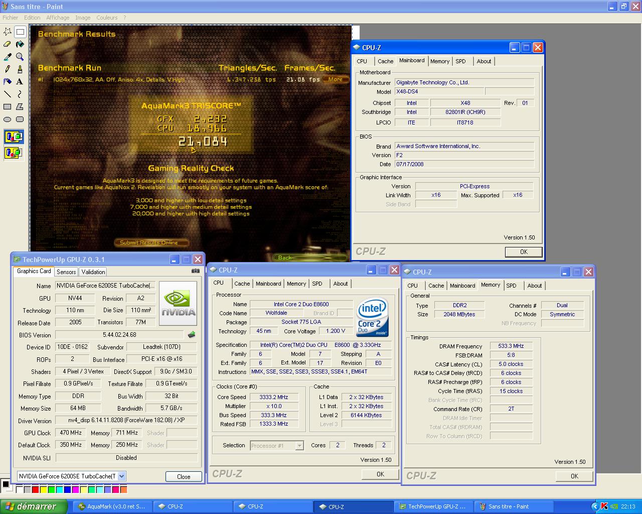Choose the Curve tool in Paint
Screen dimensions: 642x514
click(20, 94)
